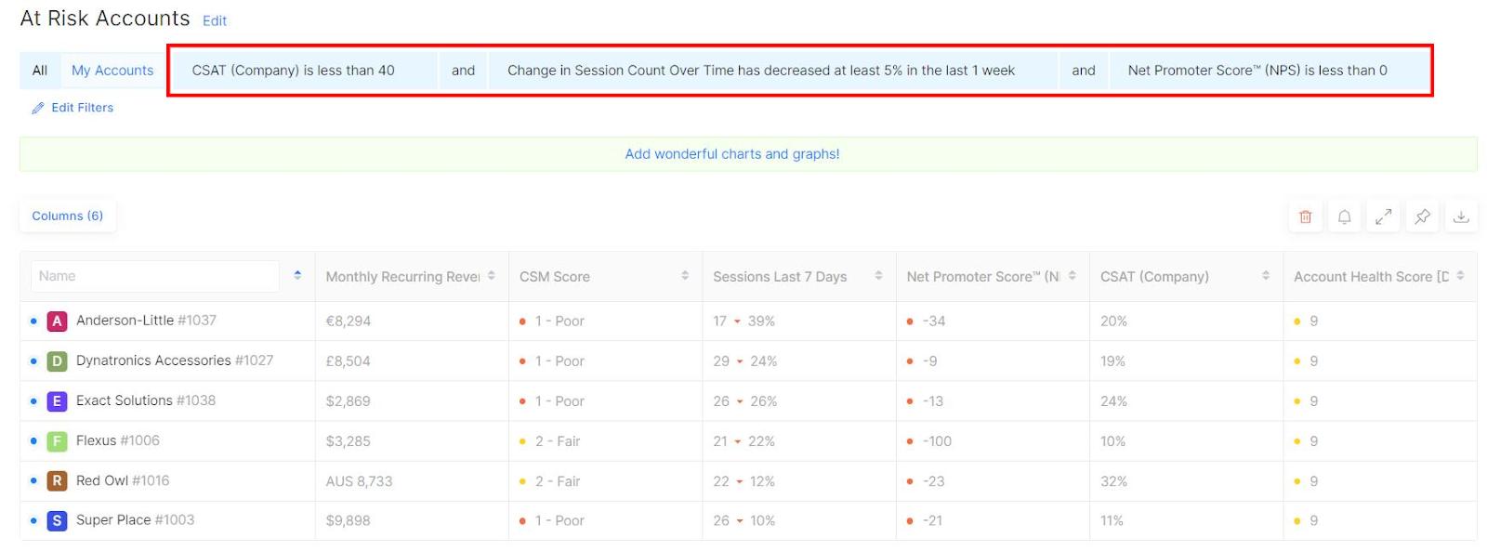Open the bell notification icon
This screenshot has width=1487, height=551.
(1344, 216)
